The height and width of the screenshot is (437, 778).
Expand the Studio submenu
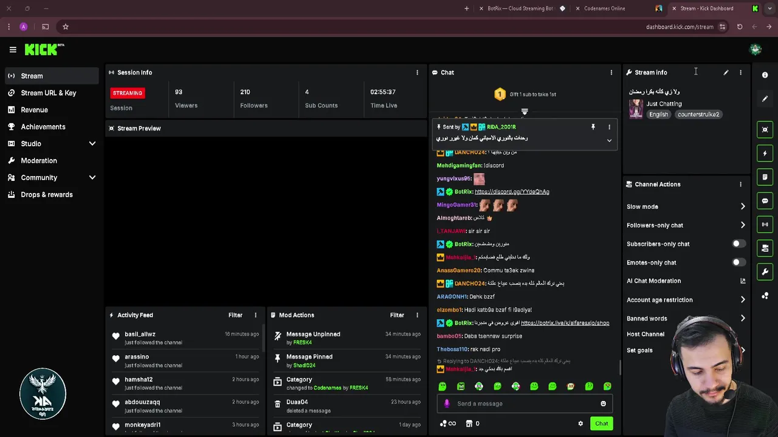pos(92,144)
